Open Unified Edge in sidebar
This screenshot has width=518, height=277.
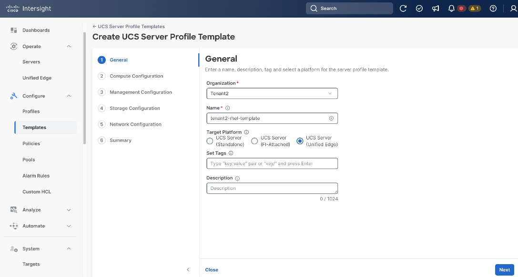point(37,78)
